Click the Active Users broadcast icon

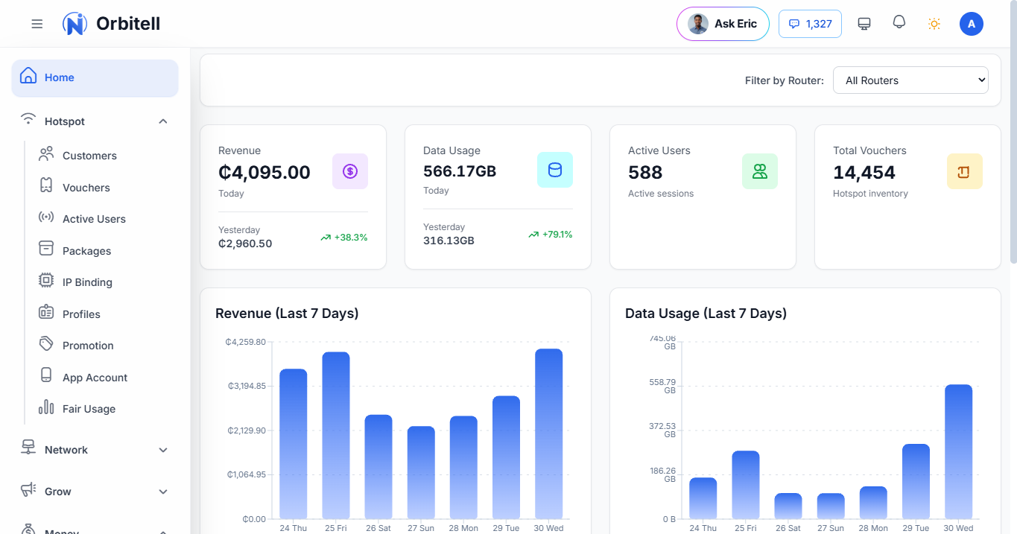(x=46, y=217)
